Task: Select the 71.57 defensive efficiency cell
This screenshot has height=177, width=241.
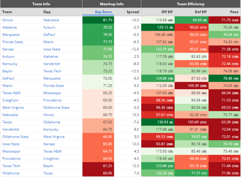Action: pos(192,173)
